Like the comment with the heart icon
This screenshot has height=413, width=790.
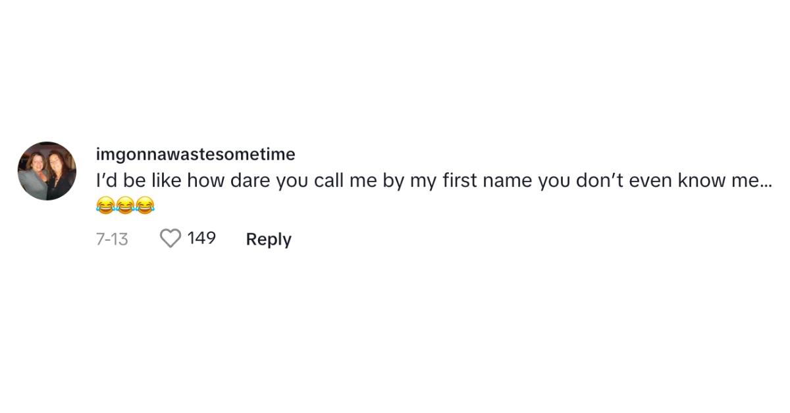pyautogui.click(x=171, y=239)
